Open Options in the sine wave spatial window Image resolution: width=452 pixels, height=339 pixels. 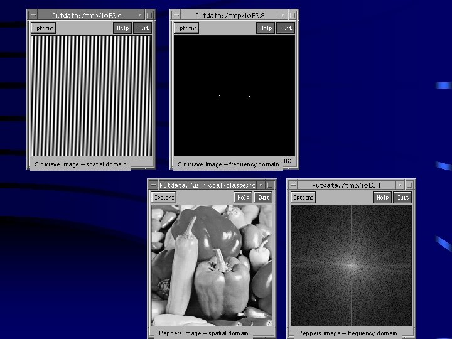point(43,28)
